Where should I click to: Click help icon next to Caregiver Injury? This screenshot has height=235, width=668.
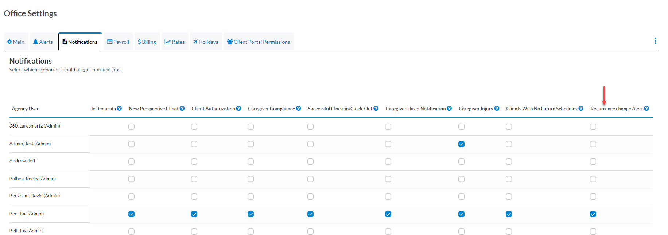497,109
